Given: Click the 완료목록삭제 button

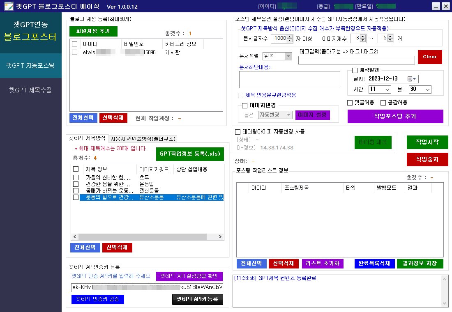Looking at the screenshot, I should point(374,264).
